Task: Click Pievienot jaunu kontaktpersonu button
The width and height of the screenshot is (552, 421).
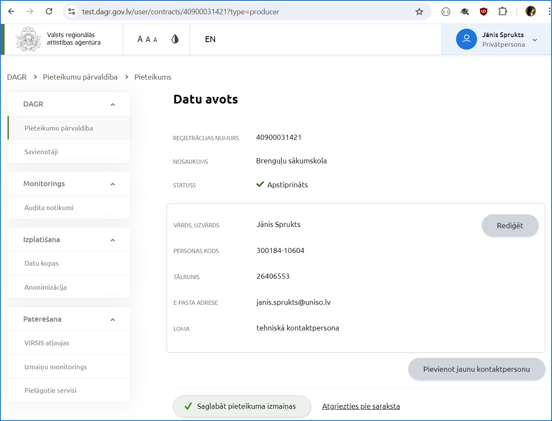Action: point(477,369)
